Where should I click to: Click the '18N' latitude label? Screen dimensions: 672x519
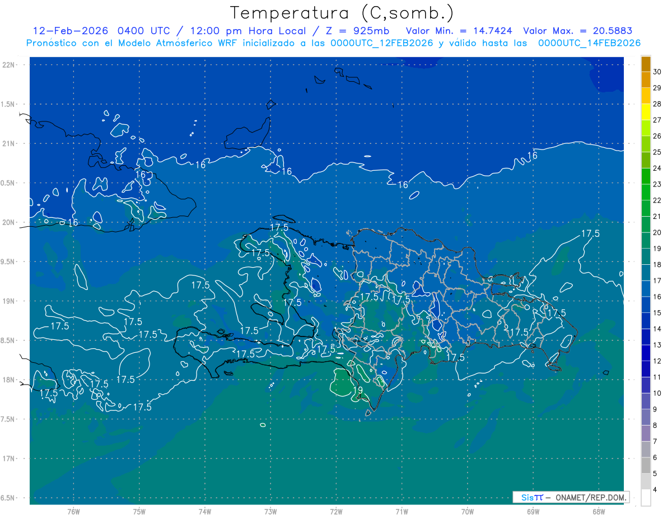[8, 380]
